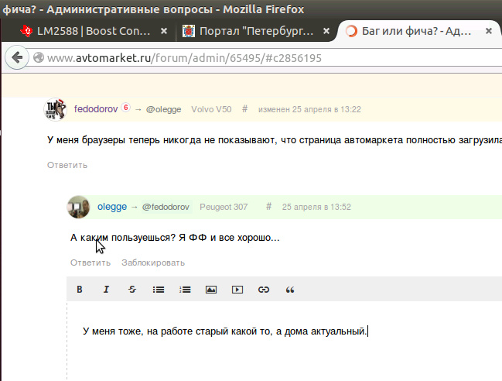Click the text 'А каким пользуешься? Я ФФ и все хорошо...'
Image resolution: width=502 pixels, height=381 pixels.
click(175, 238)
